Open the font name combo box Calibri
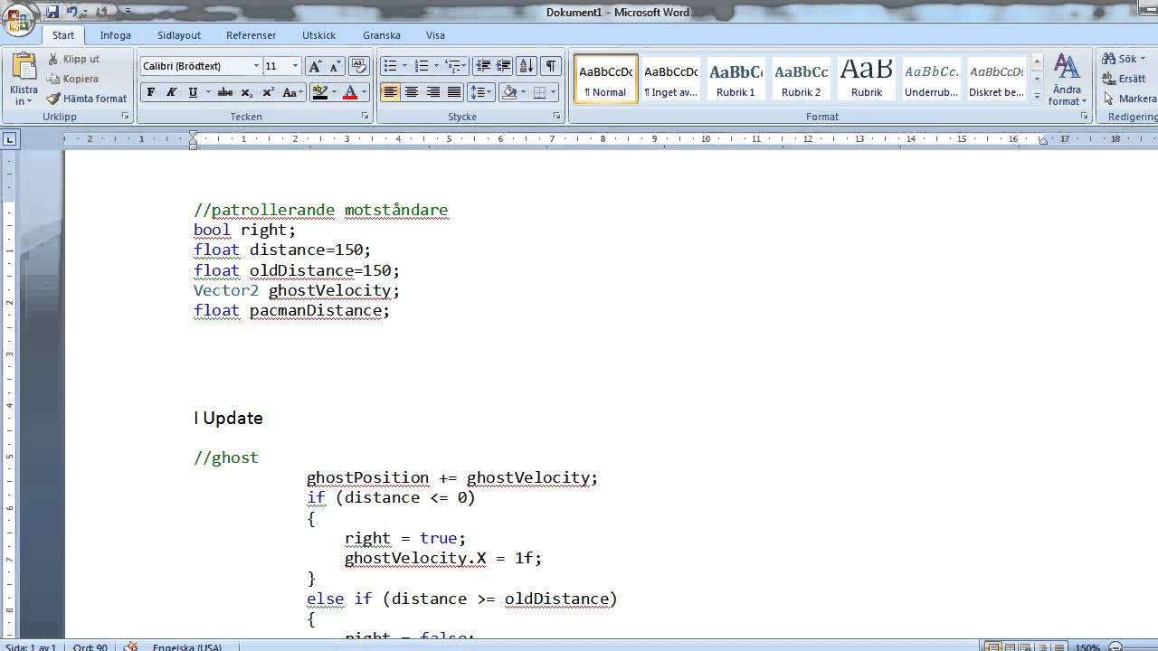The width and height of the screenshot is (1158, 651). point(200,66)
